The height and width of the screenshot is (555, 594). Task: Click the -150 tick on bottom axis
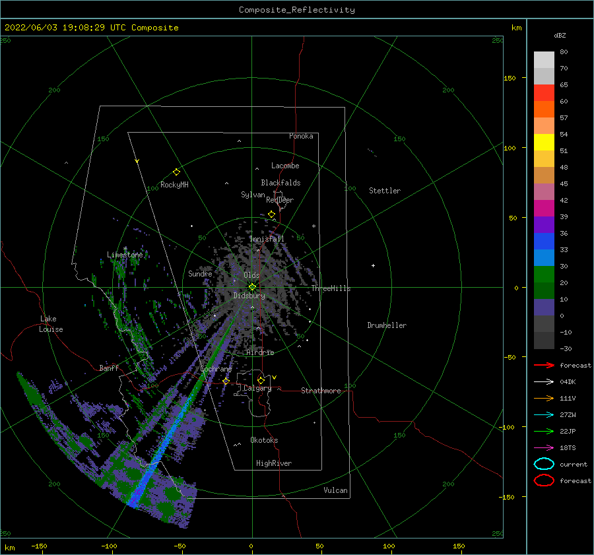[39, 546]
